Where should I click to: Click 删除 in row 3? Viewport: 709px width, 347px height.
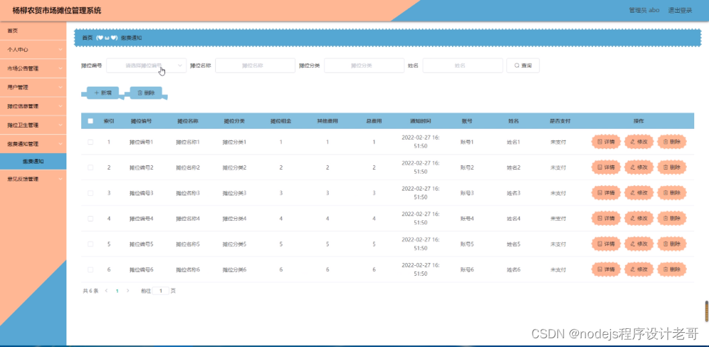point(672,193)
